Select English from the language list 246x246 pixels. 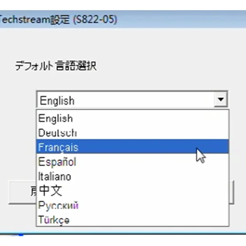pos(133,118)
